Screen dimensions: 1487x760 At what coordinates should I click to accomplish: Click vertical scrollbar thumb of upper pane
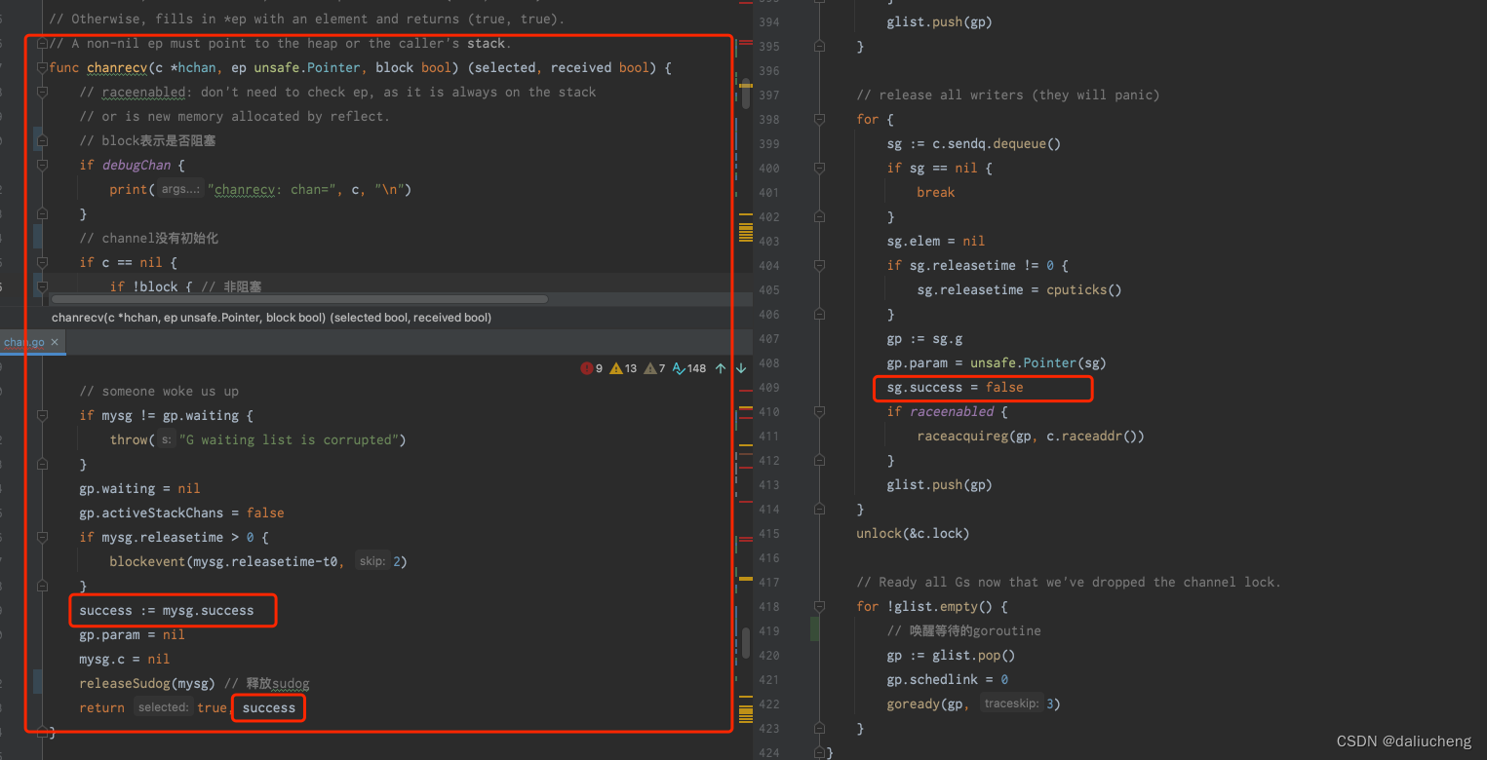coord(746,94)
